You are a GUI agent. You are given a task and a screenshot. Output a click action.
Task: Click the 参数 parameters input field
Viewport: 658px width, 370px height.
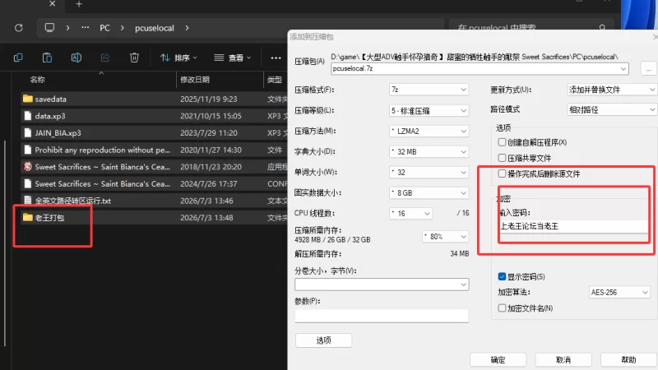382,316
